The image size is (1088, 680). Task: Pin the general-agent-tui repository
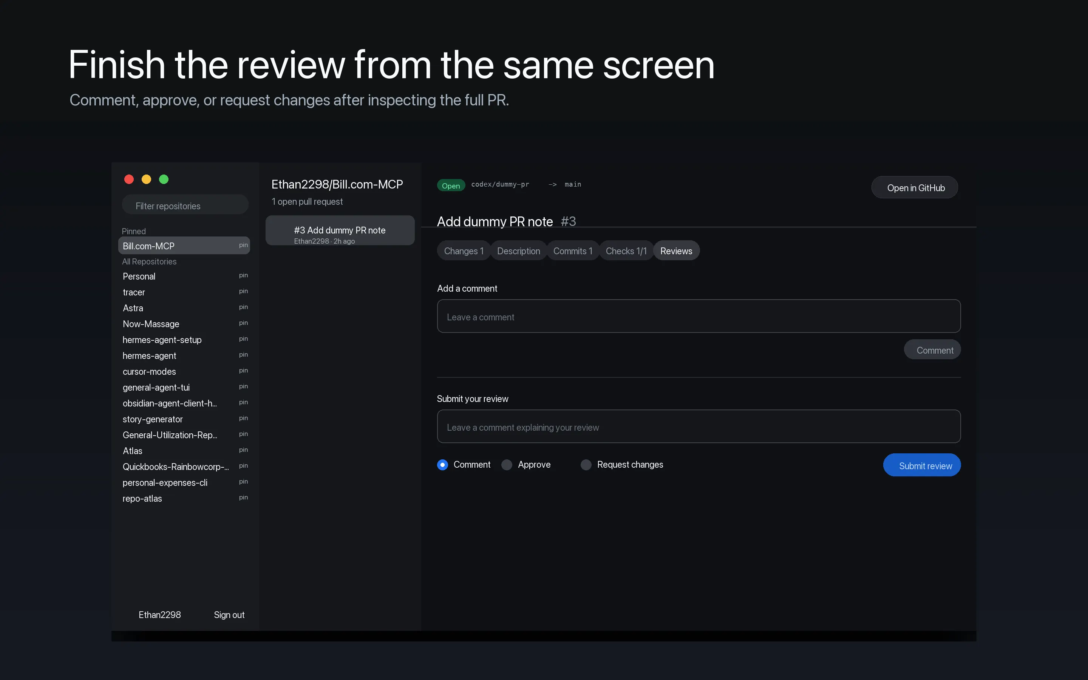point(243,386)
